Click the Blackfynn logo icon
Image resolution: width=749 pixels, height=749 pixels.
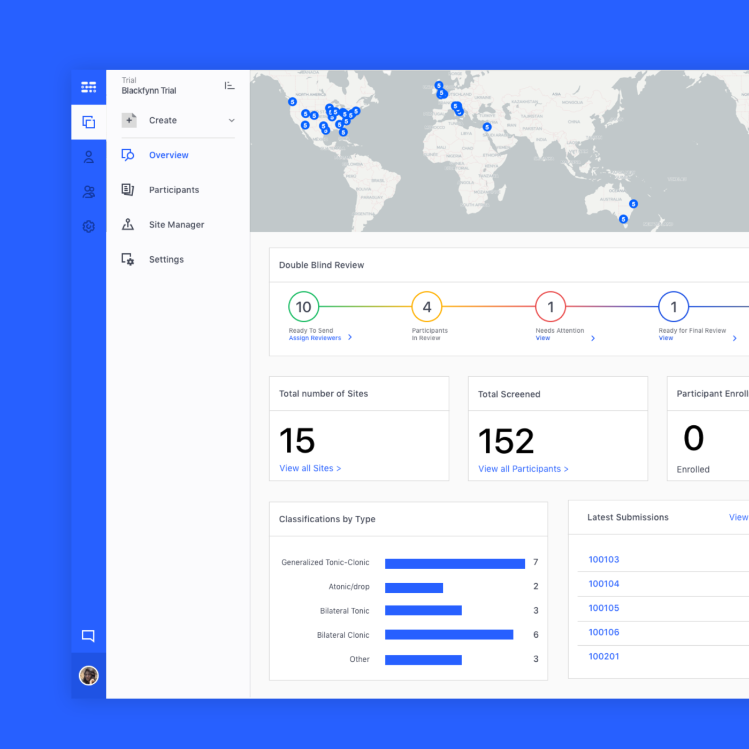point(89,87)
